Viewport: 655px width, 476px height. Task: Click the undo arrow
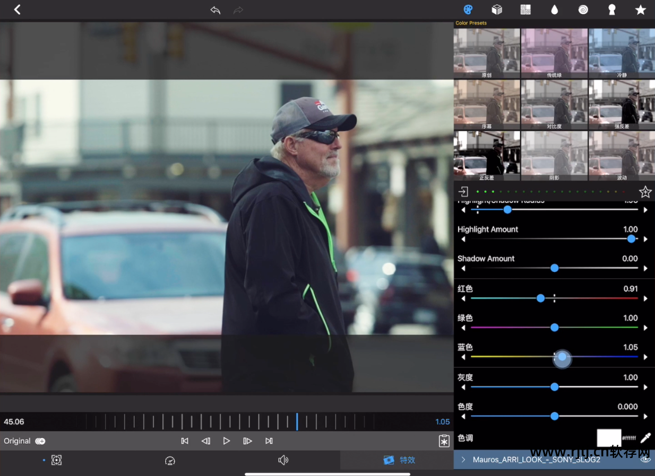click(215, 10)
